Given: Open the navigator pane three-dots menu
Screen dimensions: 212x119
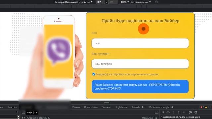Looking at the screenshot, I should pos(17,112).
